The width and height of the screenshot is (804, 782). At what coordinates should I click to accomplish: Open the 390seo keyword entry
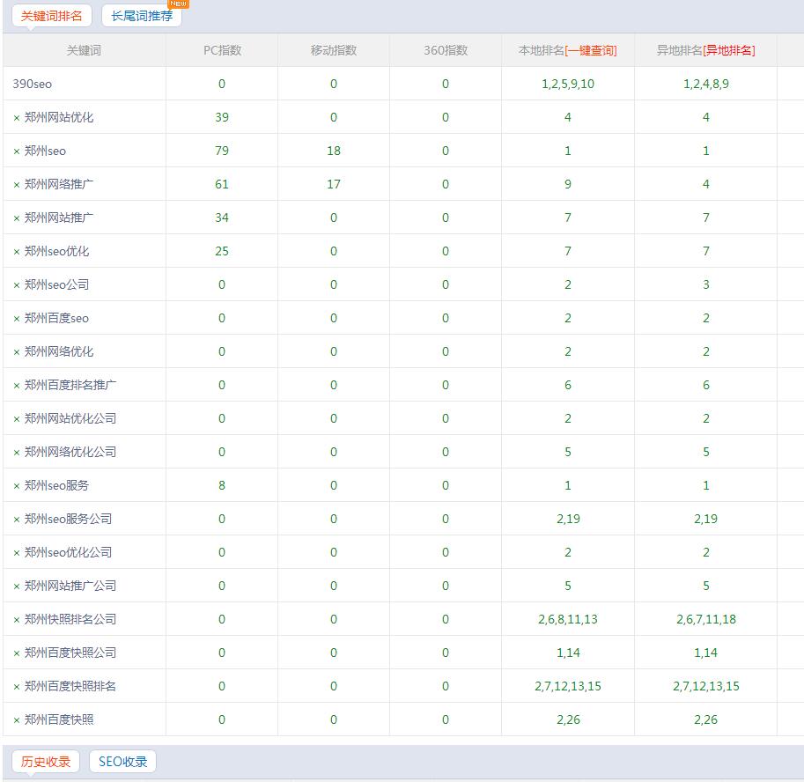33,85
